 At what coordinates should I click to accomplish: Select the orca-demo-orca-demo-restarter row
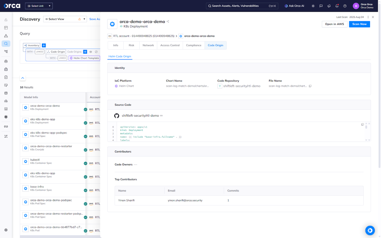[x=53, y=149]
